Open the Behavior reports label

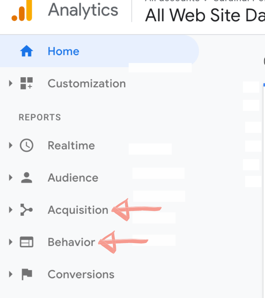[71, 242]
